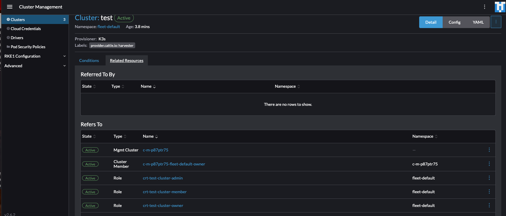Open the YAML view

click(478, 22)
